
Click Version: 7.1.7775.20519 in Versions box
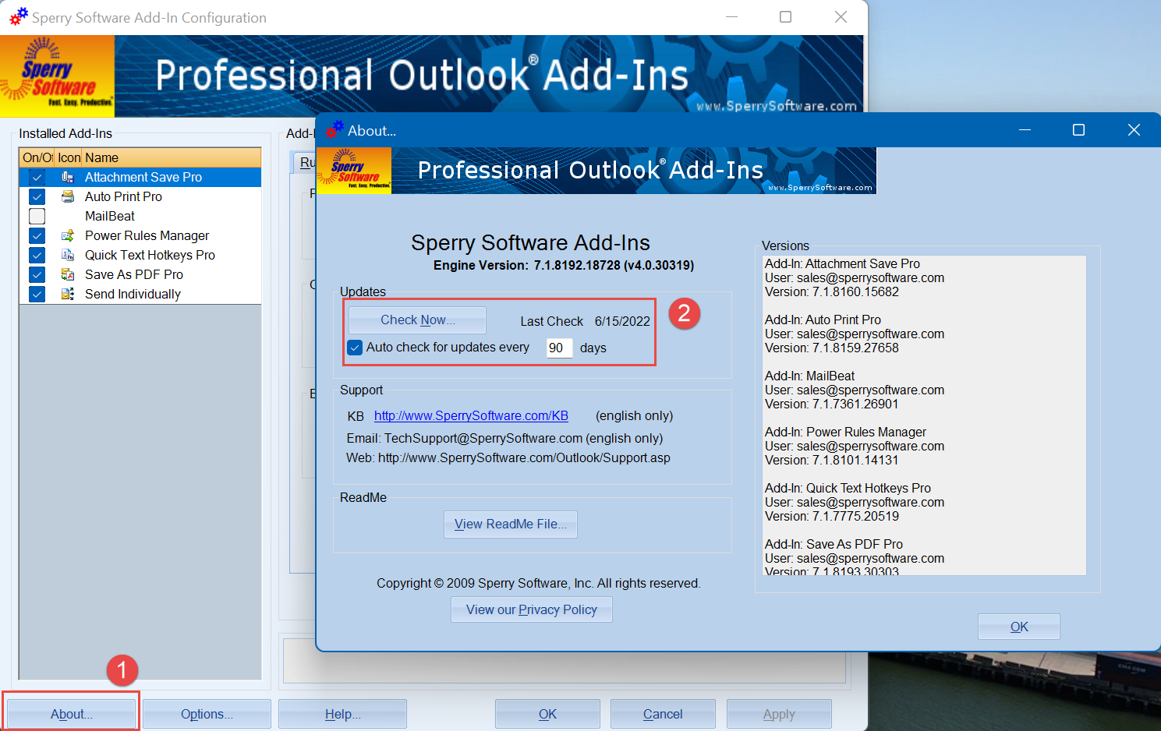click(x=832, y=517)
